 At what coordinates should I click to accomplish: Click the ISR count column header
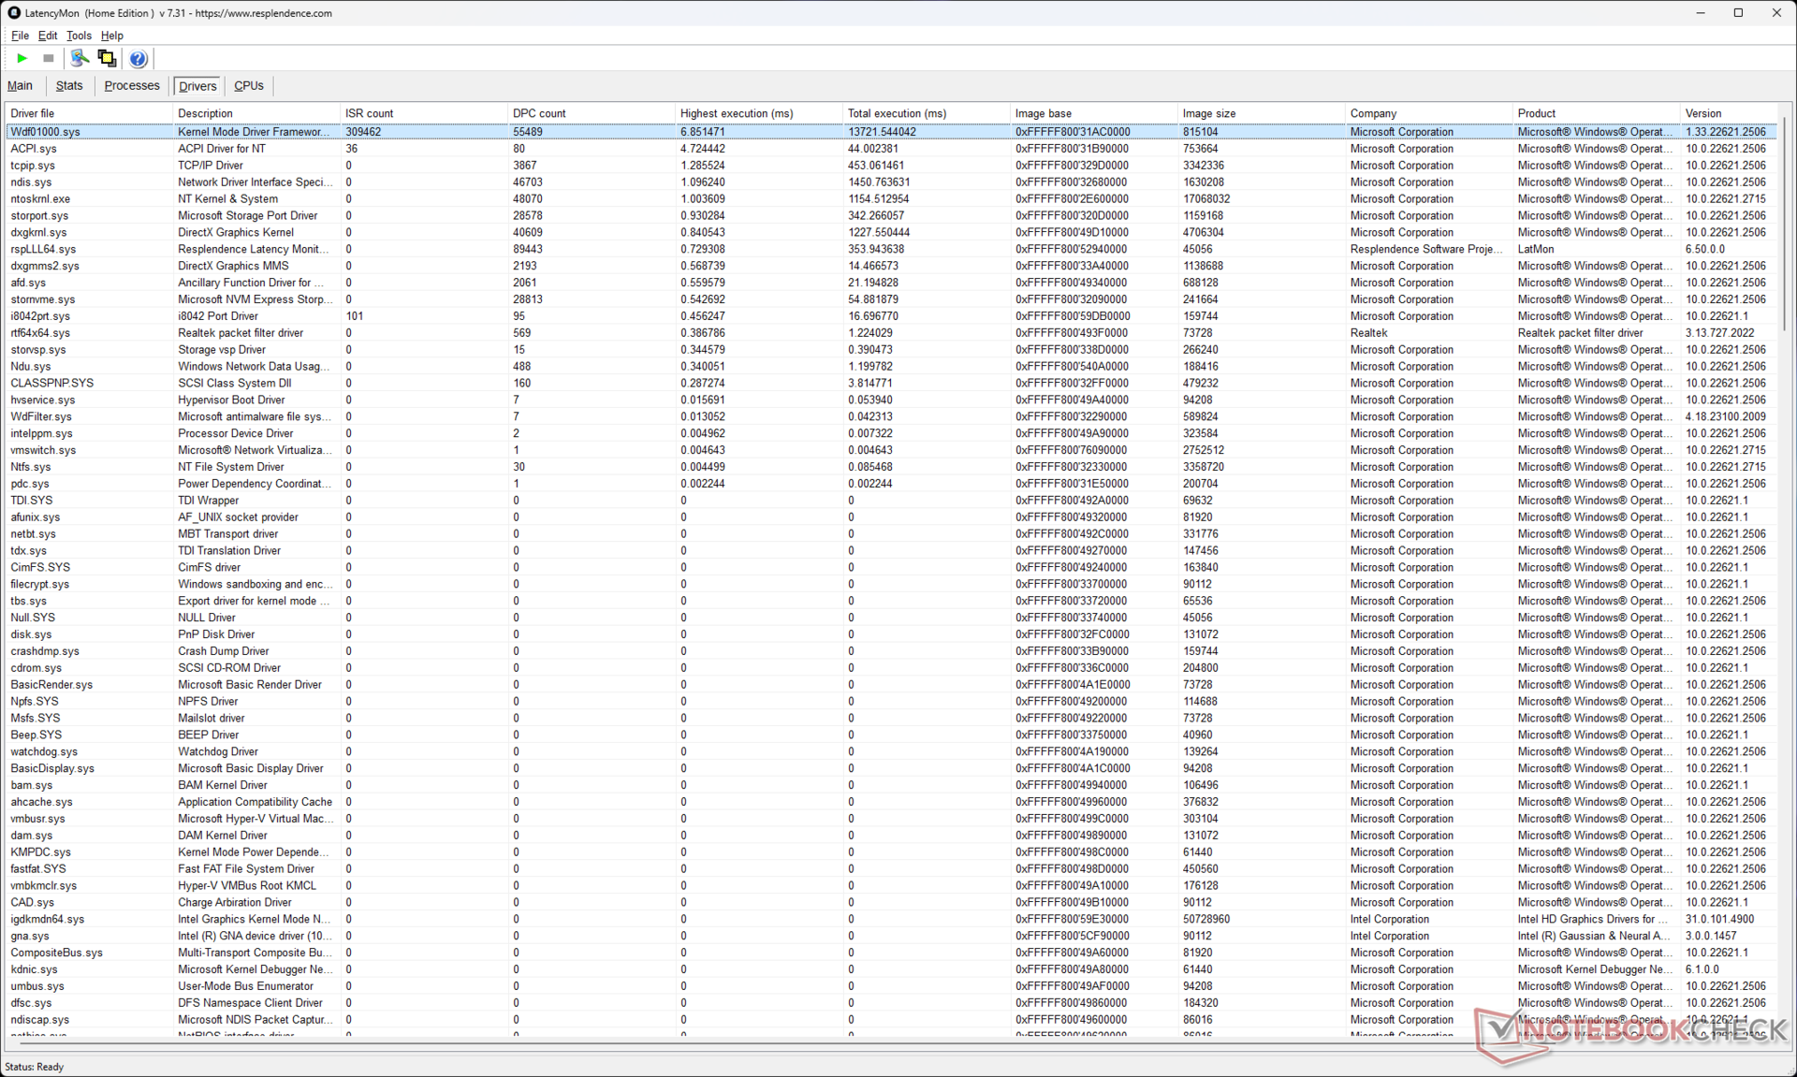coord(369,113)
